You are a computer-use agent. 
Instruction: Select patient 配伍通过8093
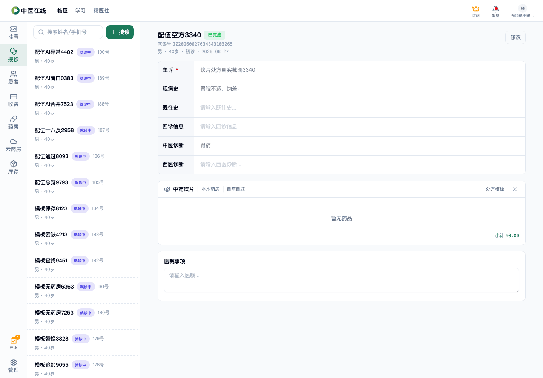pos(83,160)
